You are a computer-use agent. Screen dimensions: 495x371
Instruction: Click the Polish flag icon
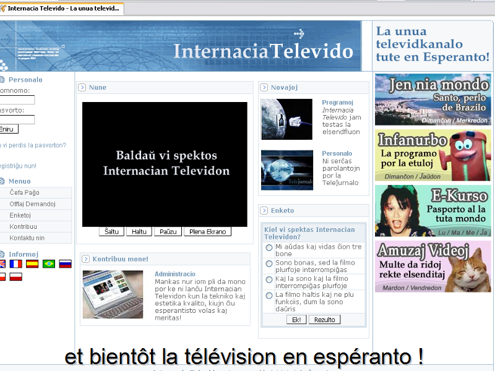15,277
